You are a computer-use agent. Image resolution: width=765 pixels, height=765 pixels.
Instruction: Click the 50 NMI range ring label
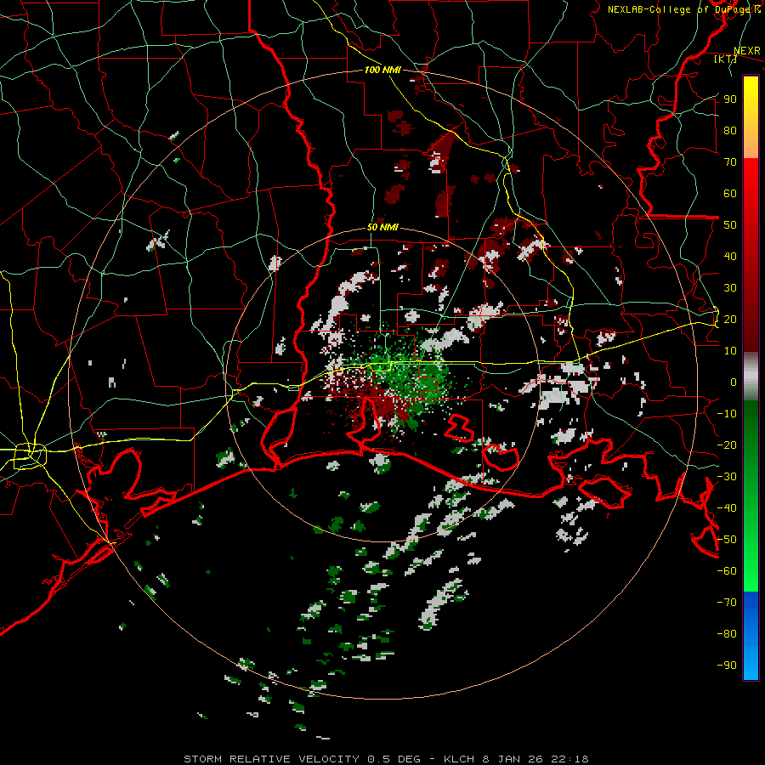coord(382,227)
